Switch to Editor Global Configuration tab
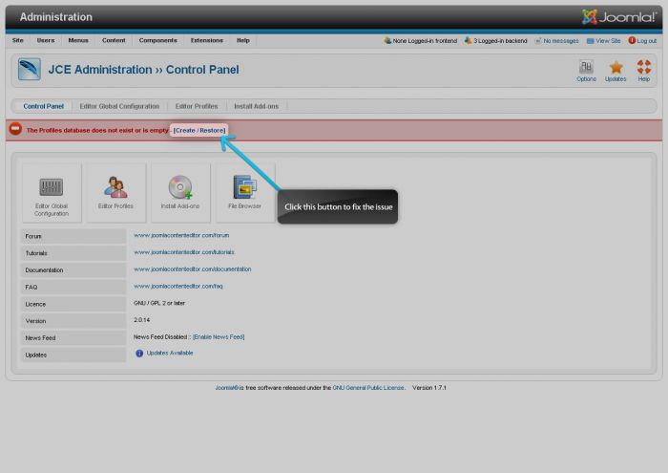Screen dimensions: 668x473 pos(119,106)
